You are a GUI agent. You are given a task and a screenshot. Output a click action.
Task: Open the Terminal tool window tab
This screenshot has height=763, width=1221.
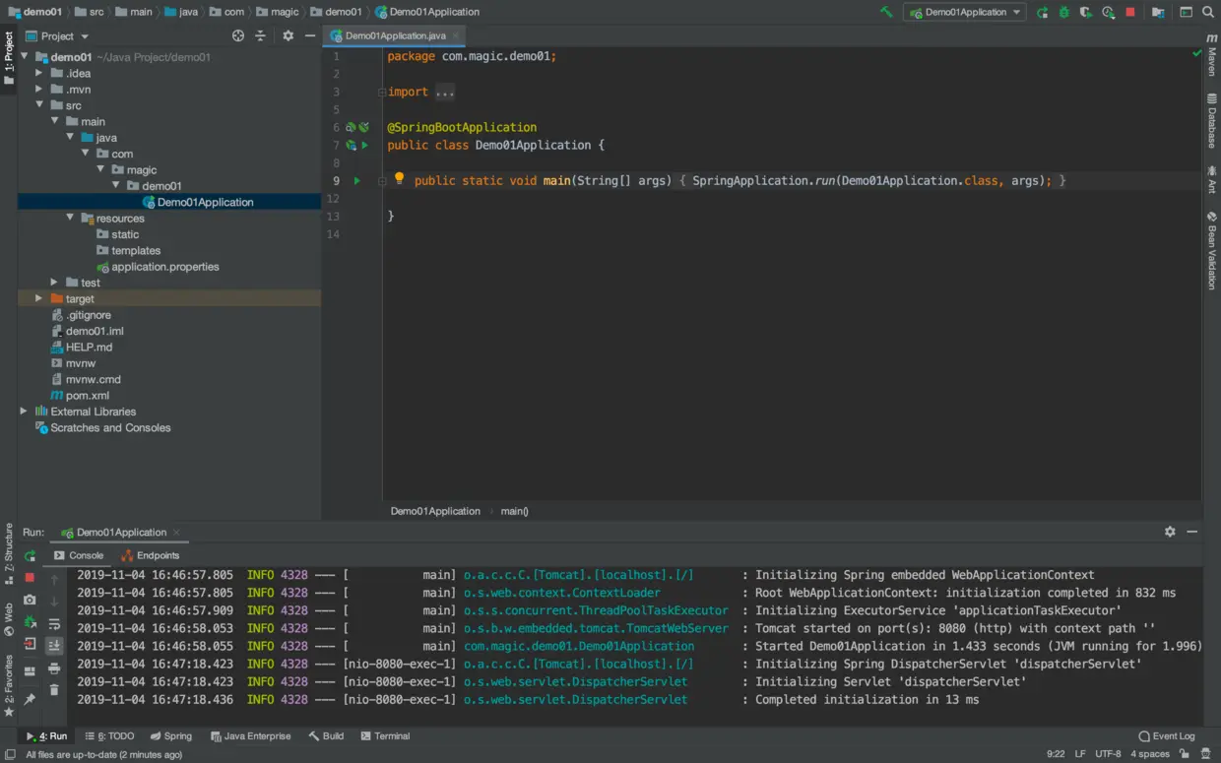pos(385,735)
